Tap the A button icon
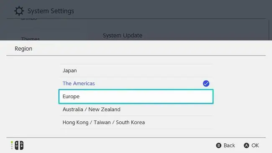The image size is (272, 153). pyautogui.click(x=246, y=145)
